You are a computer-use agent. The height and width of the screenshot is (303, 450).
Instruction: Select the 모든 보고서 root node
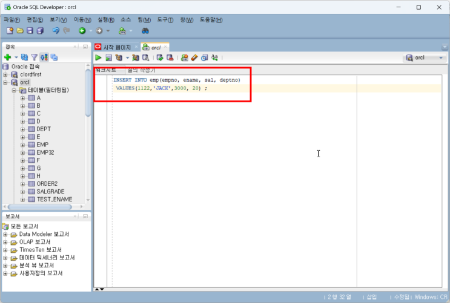[x=24, y=226]
